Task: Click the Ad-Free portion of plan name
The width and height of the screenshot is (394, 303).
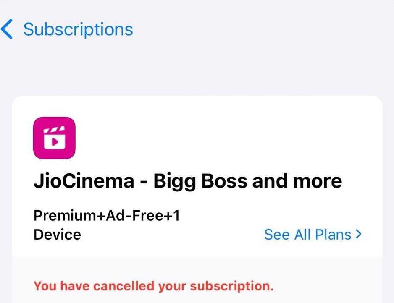Action: [135, 216]
